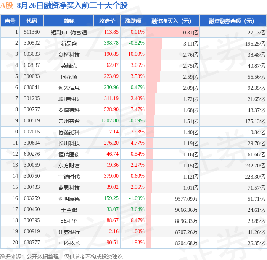Click the 简称 column header
This screenshot has height=260, width=267.
point(69,21)
